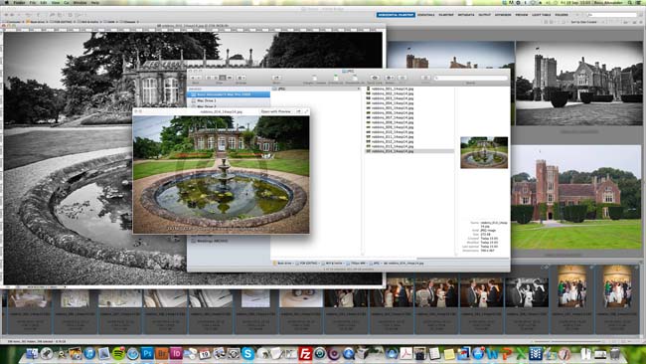The width and height of the screenshot is (646, 364).
Task: Select the Horizontal Filmstrip workspace in Bridge
Action: (396, 15)
